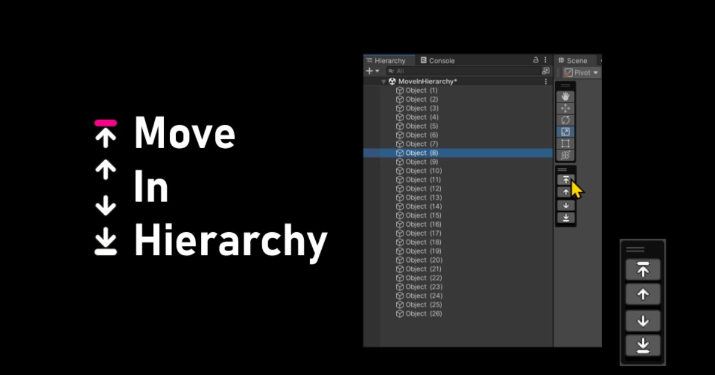Toggle the Hierarchy panel lock
715x375 pixels.
coord(536,60)
